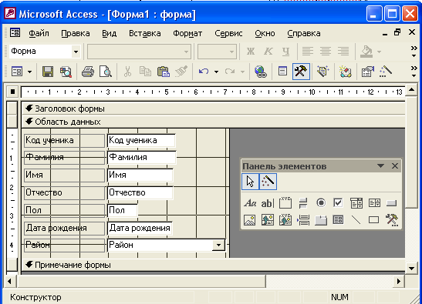Open the Code editor icon
The width and height of the screenshot is (422, 304).
(x=345, y=72)
